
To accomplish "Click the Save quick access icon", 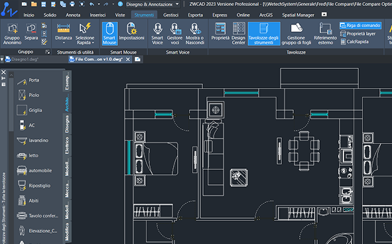I will tap(44, 4).
